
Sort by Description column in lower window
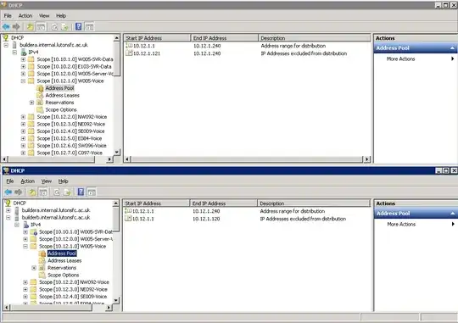click(x=314, y=203)
